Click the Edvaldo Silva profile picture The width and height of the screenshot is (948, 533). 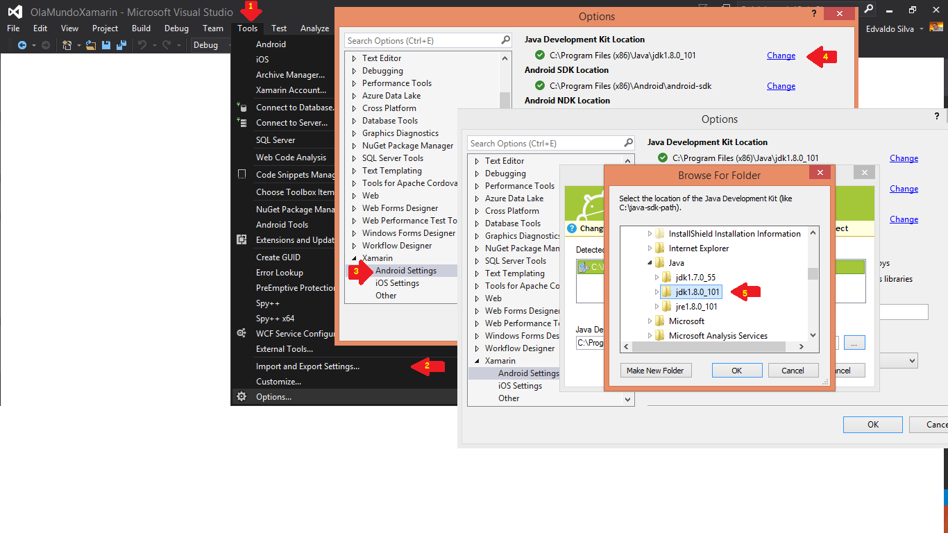tap(937, 28)
